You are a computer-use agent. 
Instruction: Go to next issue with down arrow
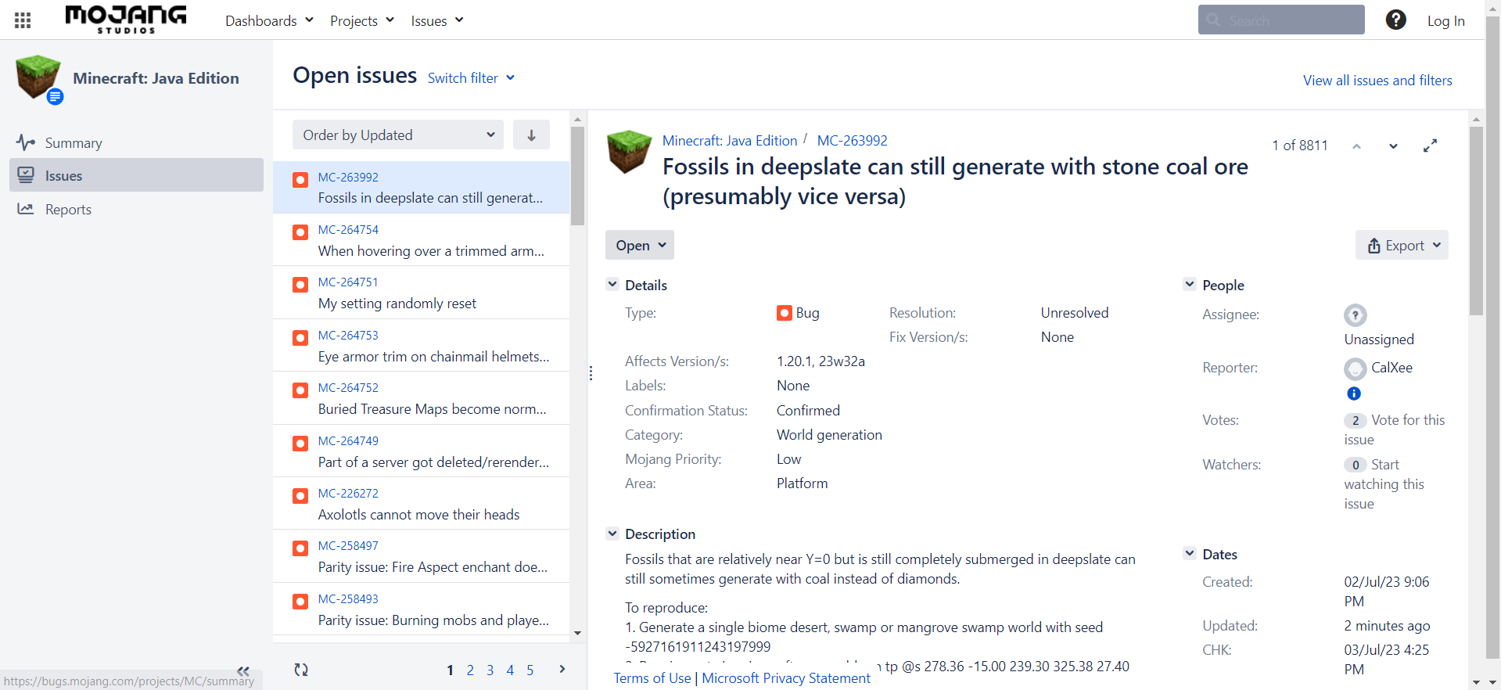pos(1393,146)
